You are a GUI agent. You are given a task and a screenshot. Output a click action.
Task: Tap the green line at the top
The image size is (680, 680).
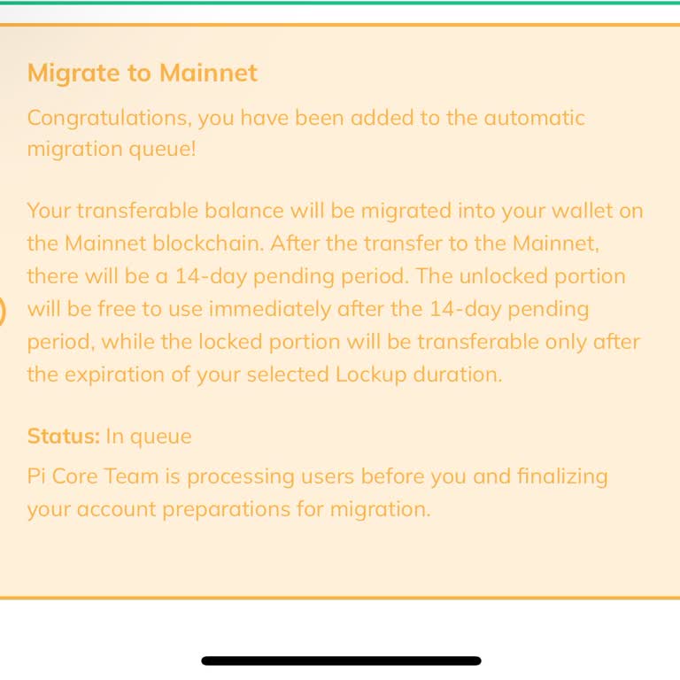pos(340,3)
